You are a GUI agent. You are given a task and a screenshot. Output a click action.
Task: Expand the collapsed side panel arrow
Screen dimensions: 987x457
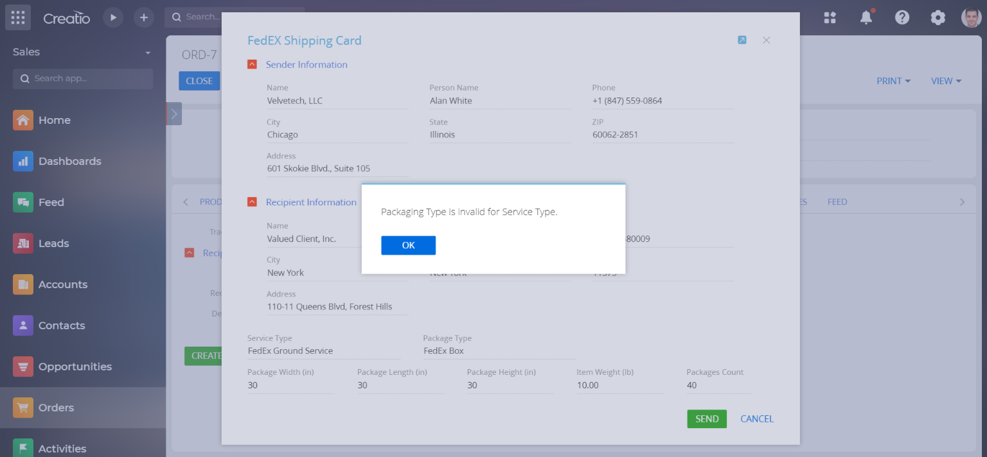(x=174, y=114)
